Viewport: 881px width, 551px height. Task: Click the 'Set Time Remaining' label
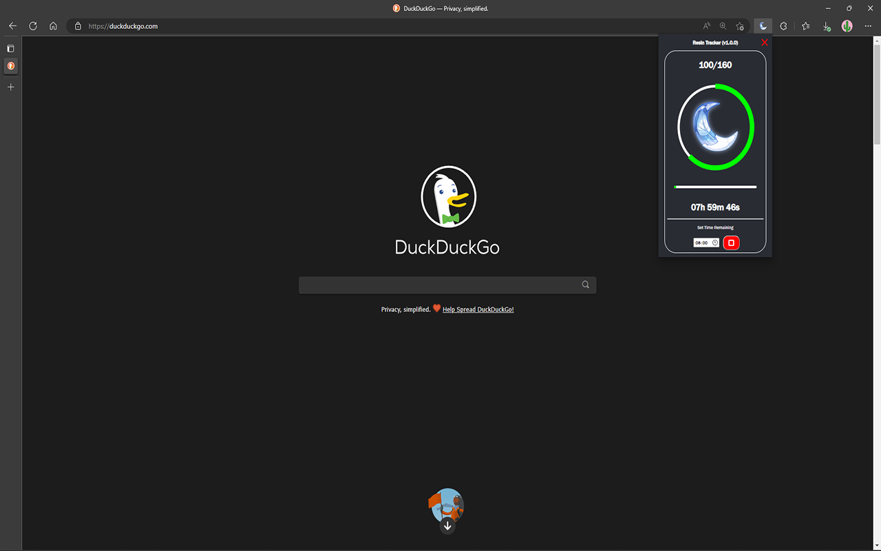[x=715, y=227]
